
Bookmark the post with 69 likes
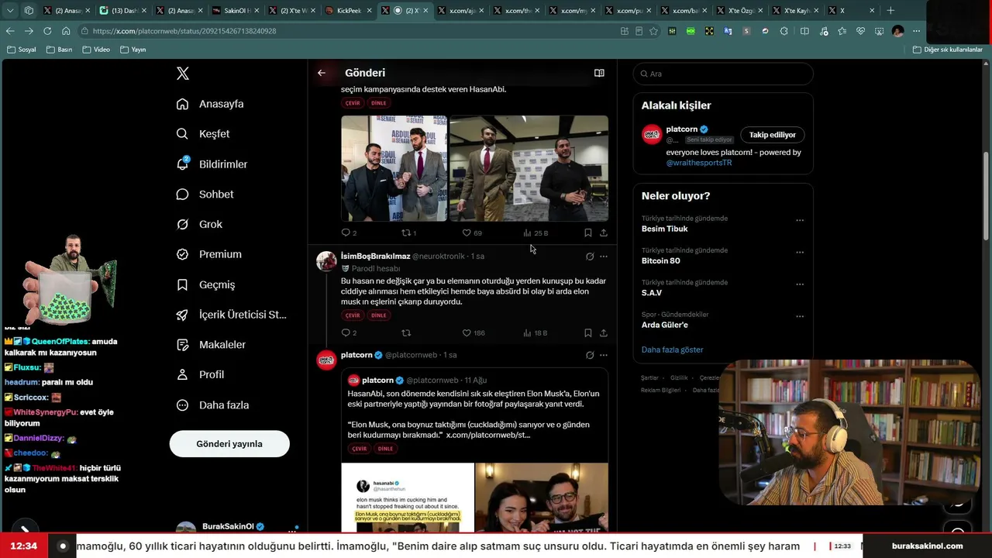pyautogui.click(x=587, y=232)
